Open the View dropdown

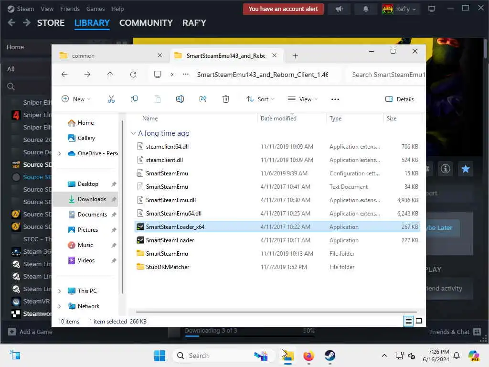(302, 99)
